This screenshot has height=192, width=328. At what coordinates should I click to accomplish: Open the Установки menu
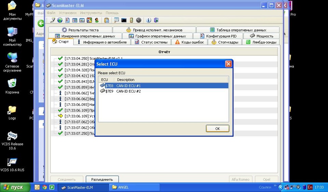68,13
